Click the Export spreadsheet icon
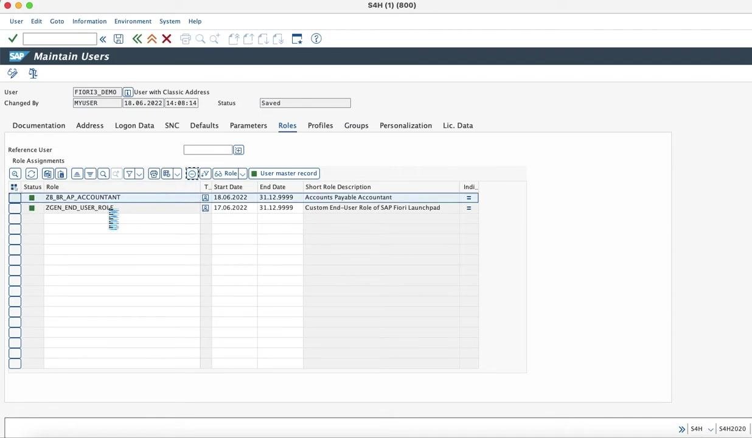This screenshot has width=752, height=438. pyautogui.click(x=167, y=174)
